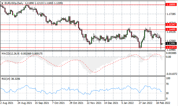The image size is (178, 106).
Task: Select the 1.11373 support level label
Action: [171, 47]
